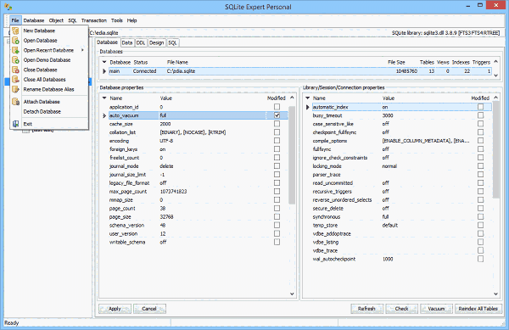Click the File Size column header
The width and height of the screenshot is (509, 330).
(x=396, y=62)
